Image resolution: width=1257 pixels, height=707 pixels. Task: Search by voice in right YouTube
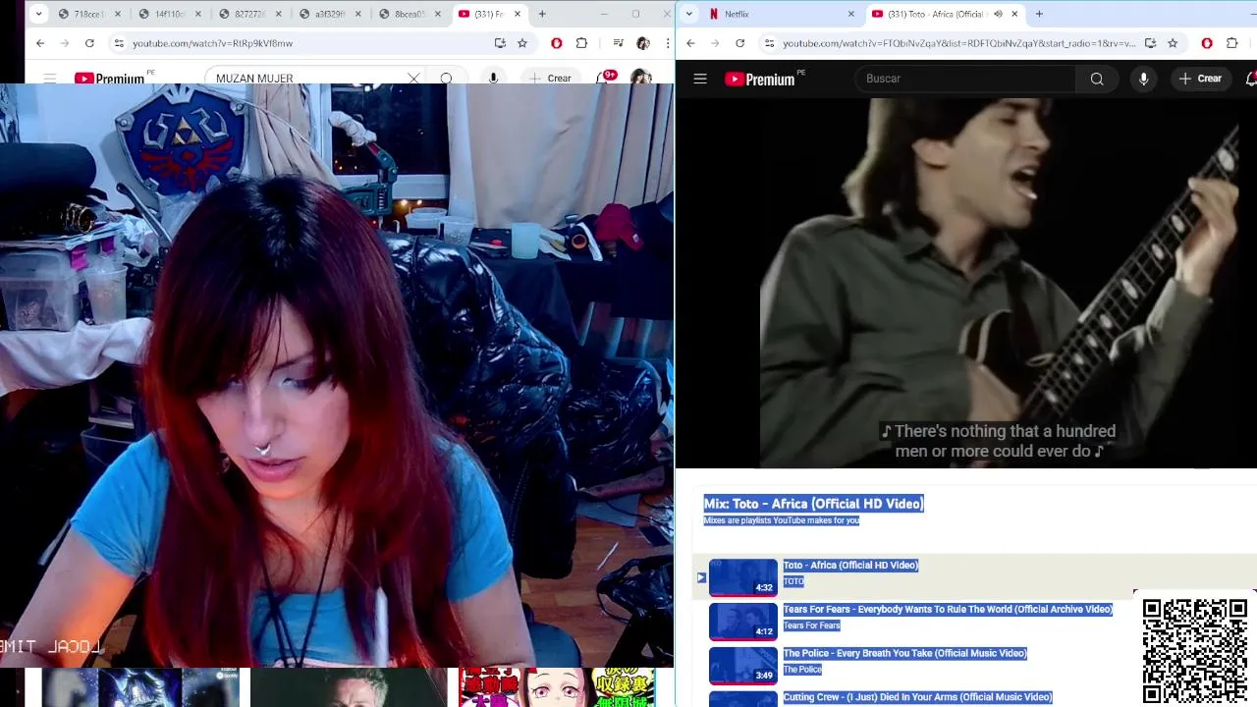(1143, 79)
